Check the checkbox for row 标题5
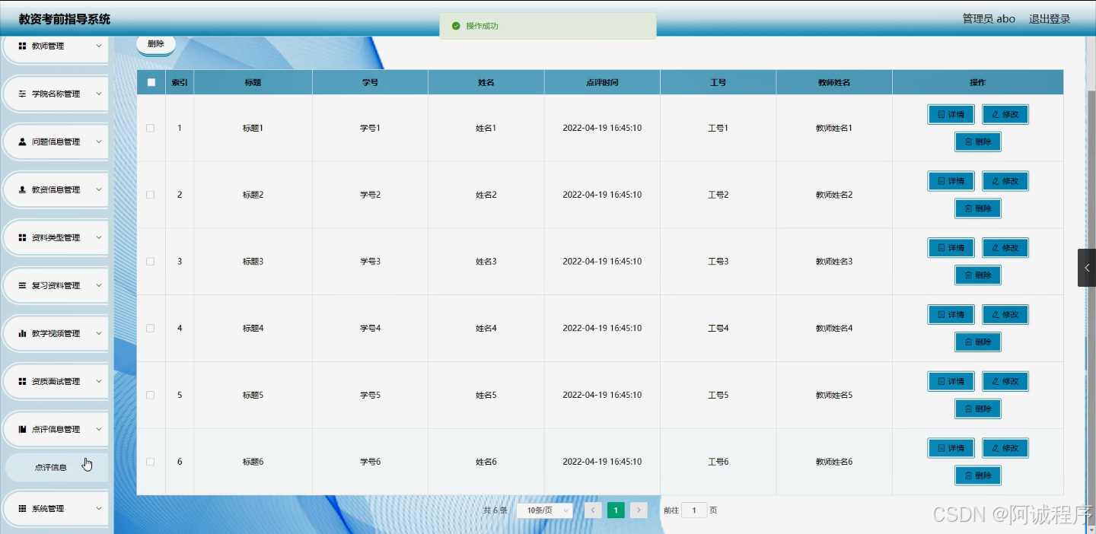This screenshot has width=1096, height=534. click(x=151, y=395)
